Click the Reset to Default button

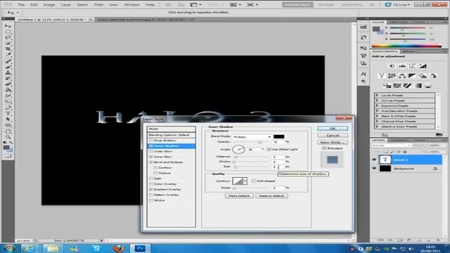pyautogui.click(x=271, y=195)
